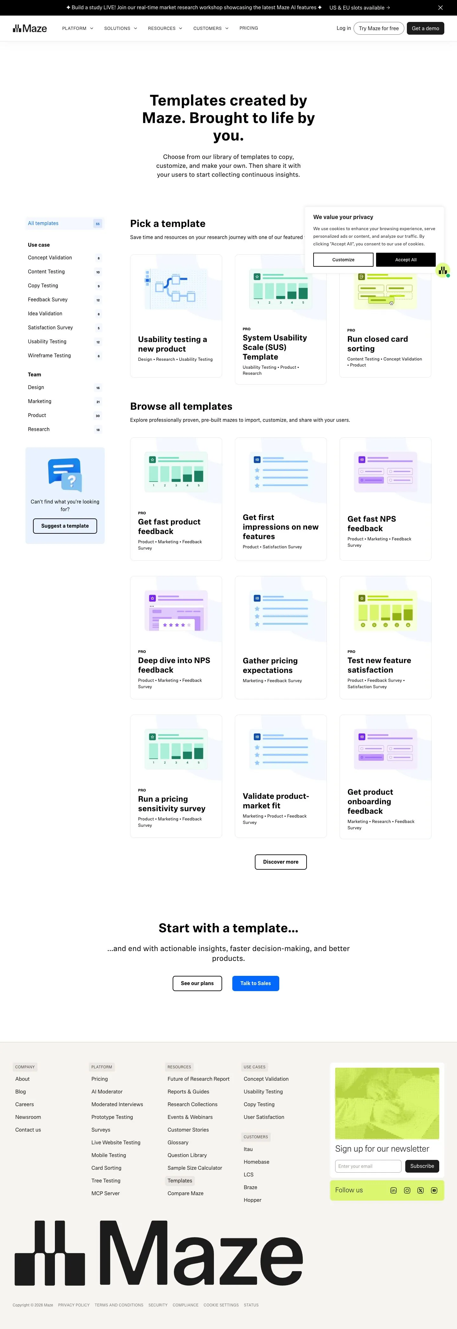Go to the Pricing page in header
The height and width of the screenshot is (1329, 457).
coord(249,28)
